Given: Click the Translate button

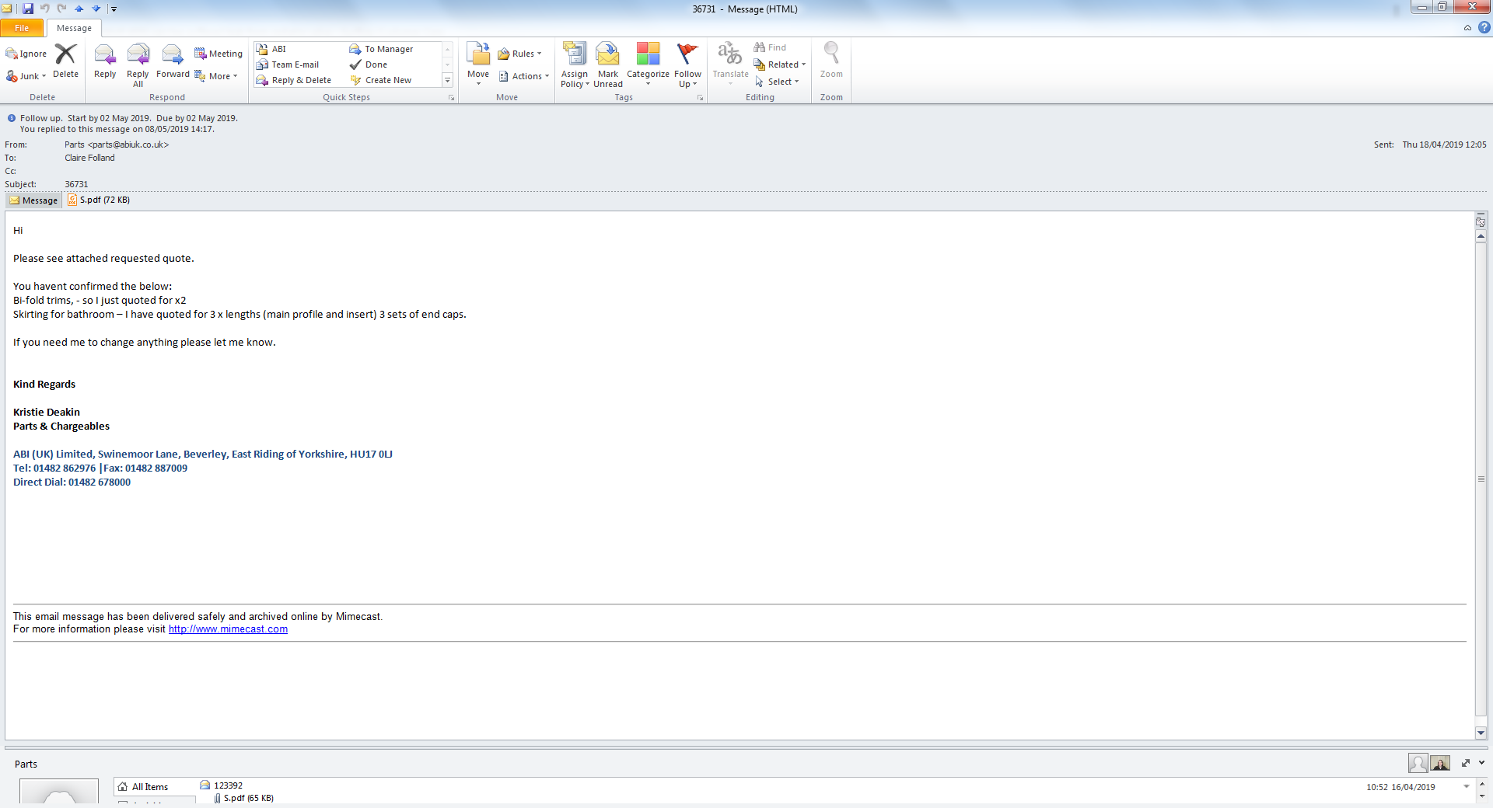Looking at the screenshot, I should pyautogui.click(x=730, y=64).
